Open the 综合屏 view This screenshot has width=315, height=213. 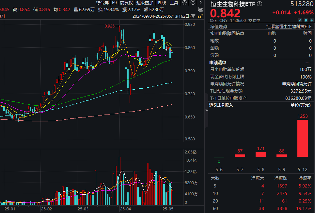[102, 3]
